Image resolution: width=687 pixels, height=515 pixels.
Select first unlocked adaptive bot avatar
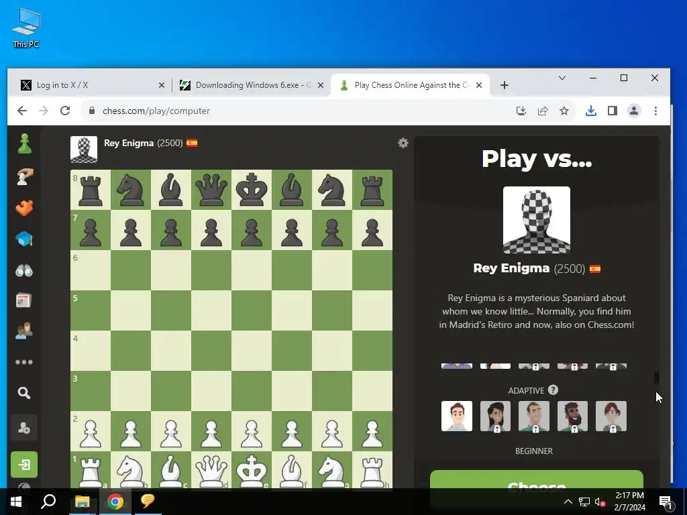click(456, 416)
